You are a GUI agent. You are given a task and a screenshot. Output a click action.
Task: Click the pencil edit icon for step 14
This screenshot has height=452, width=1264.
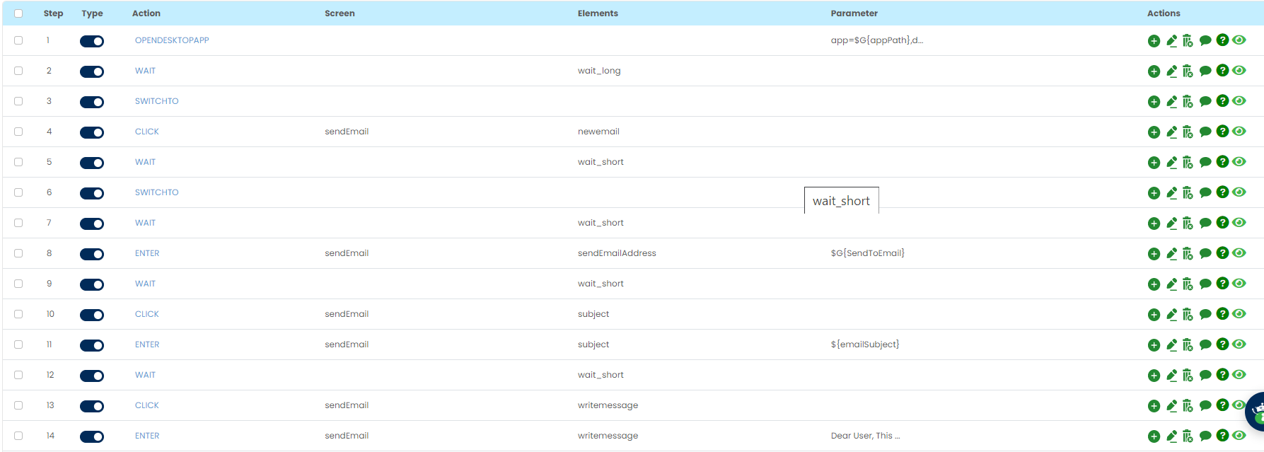[x=1171, y=436]
